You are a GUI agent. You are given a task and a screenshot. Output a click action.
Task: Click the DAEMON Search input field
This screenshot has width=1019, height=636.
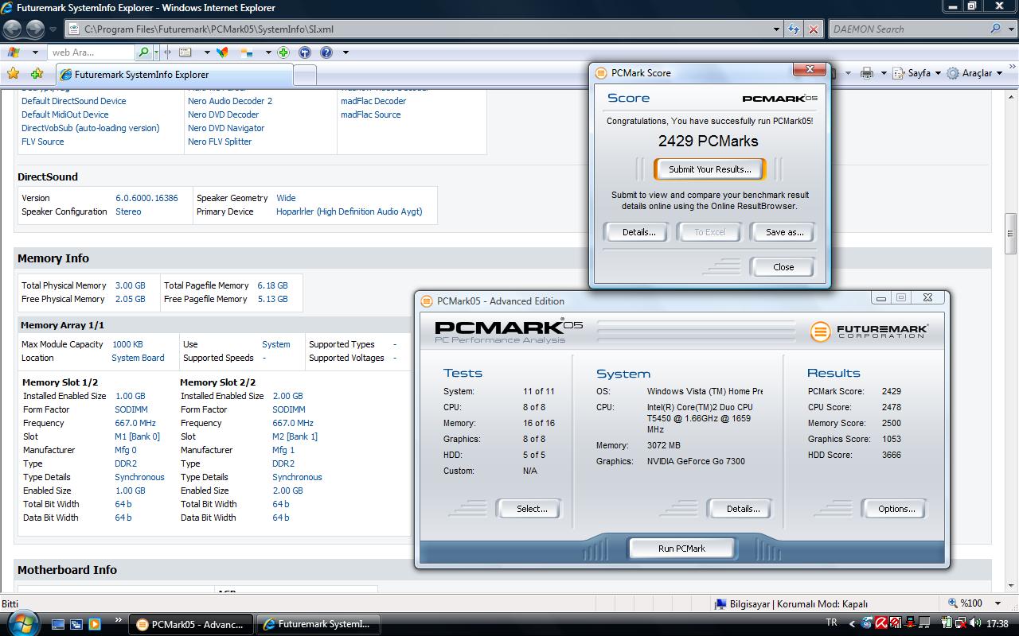tap(908, 29)
